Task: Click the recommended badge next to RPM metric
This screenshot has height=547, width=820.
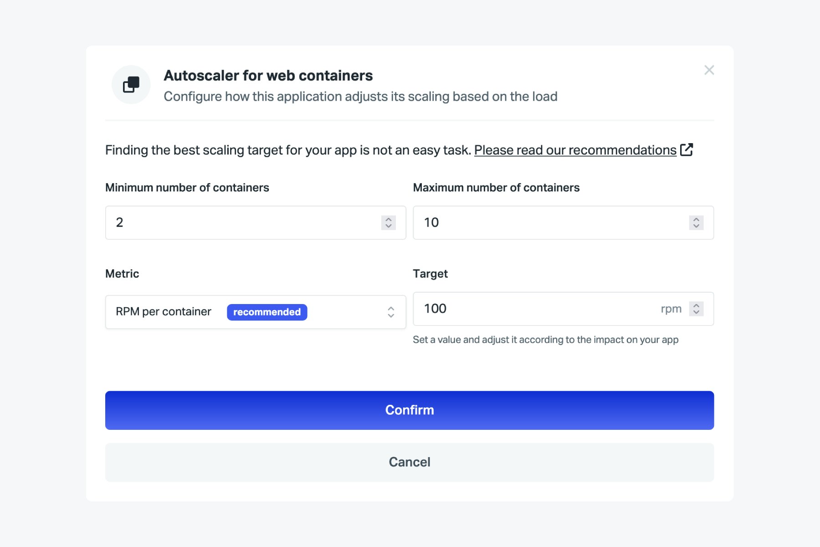Action: click(267, 312)
